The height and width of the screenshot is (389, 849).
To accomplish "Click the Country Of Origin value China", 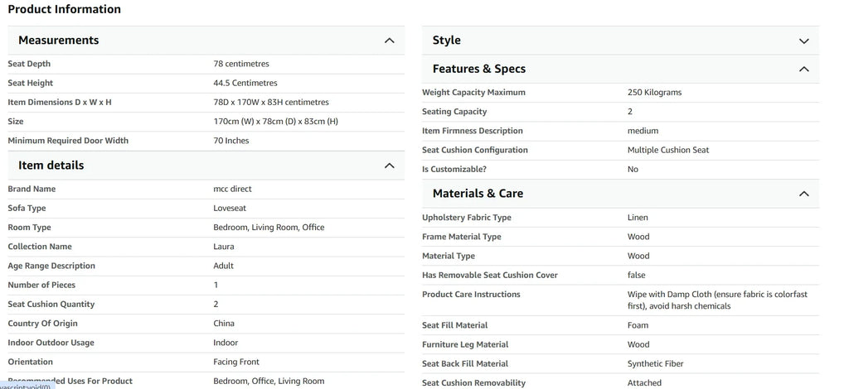I will point(224,324).
